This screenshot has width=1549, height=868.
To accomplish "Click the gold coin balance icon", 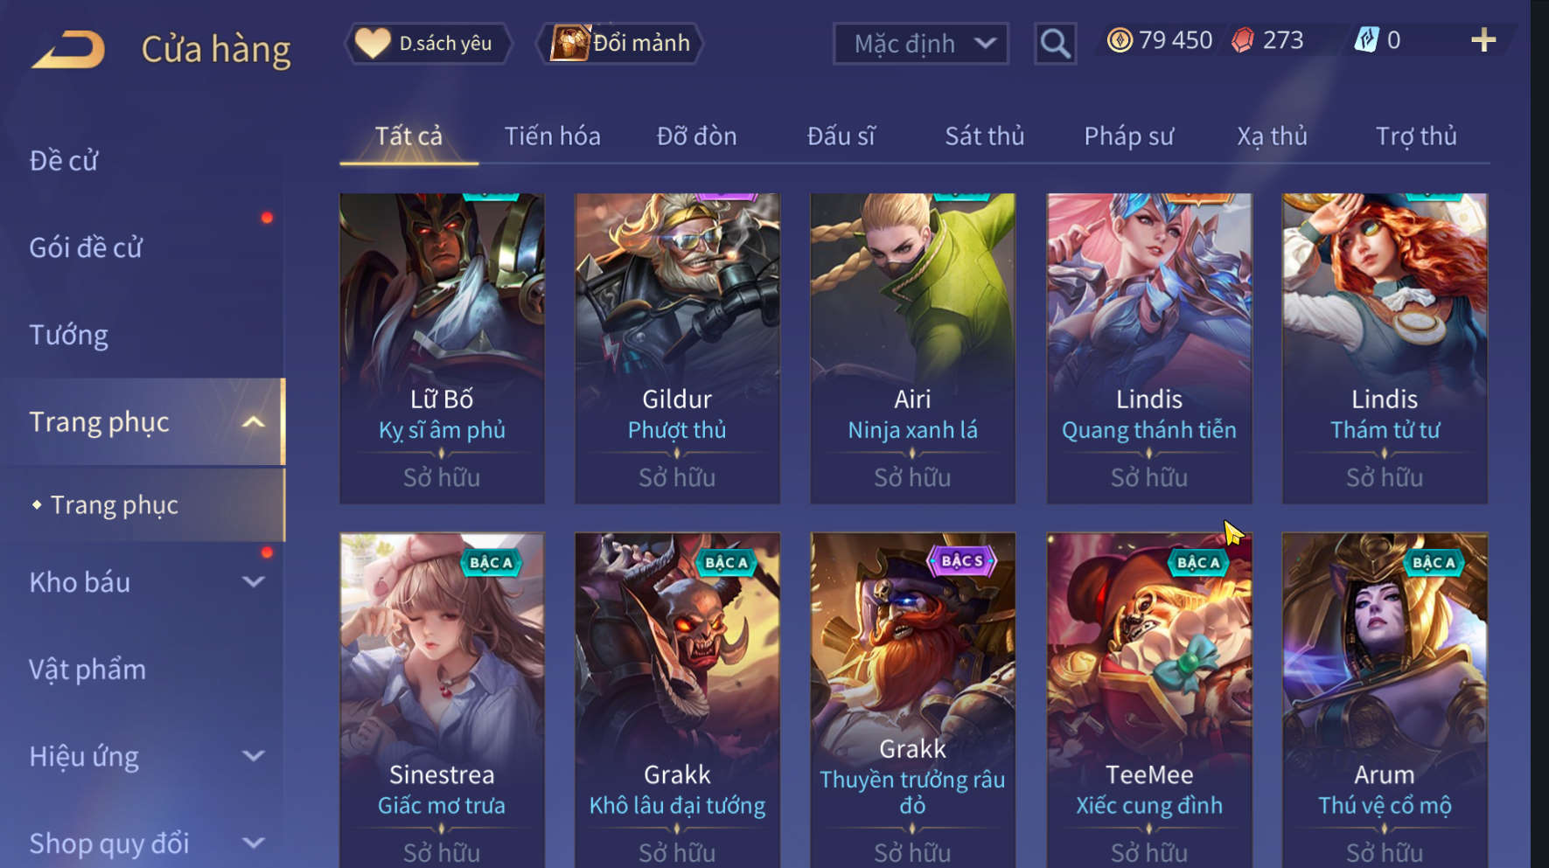I will [x=1119, y=40].
